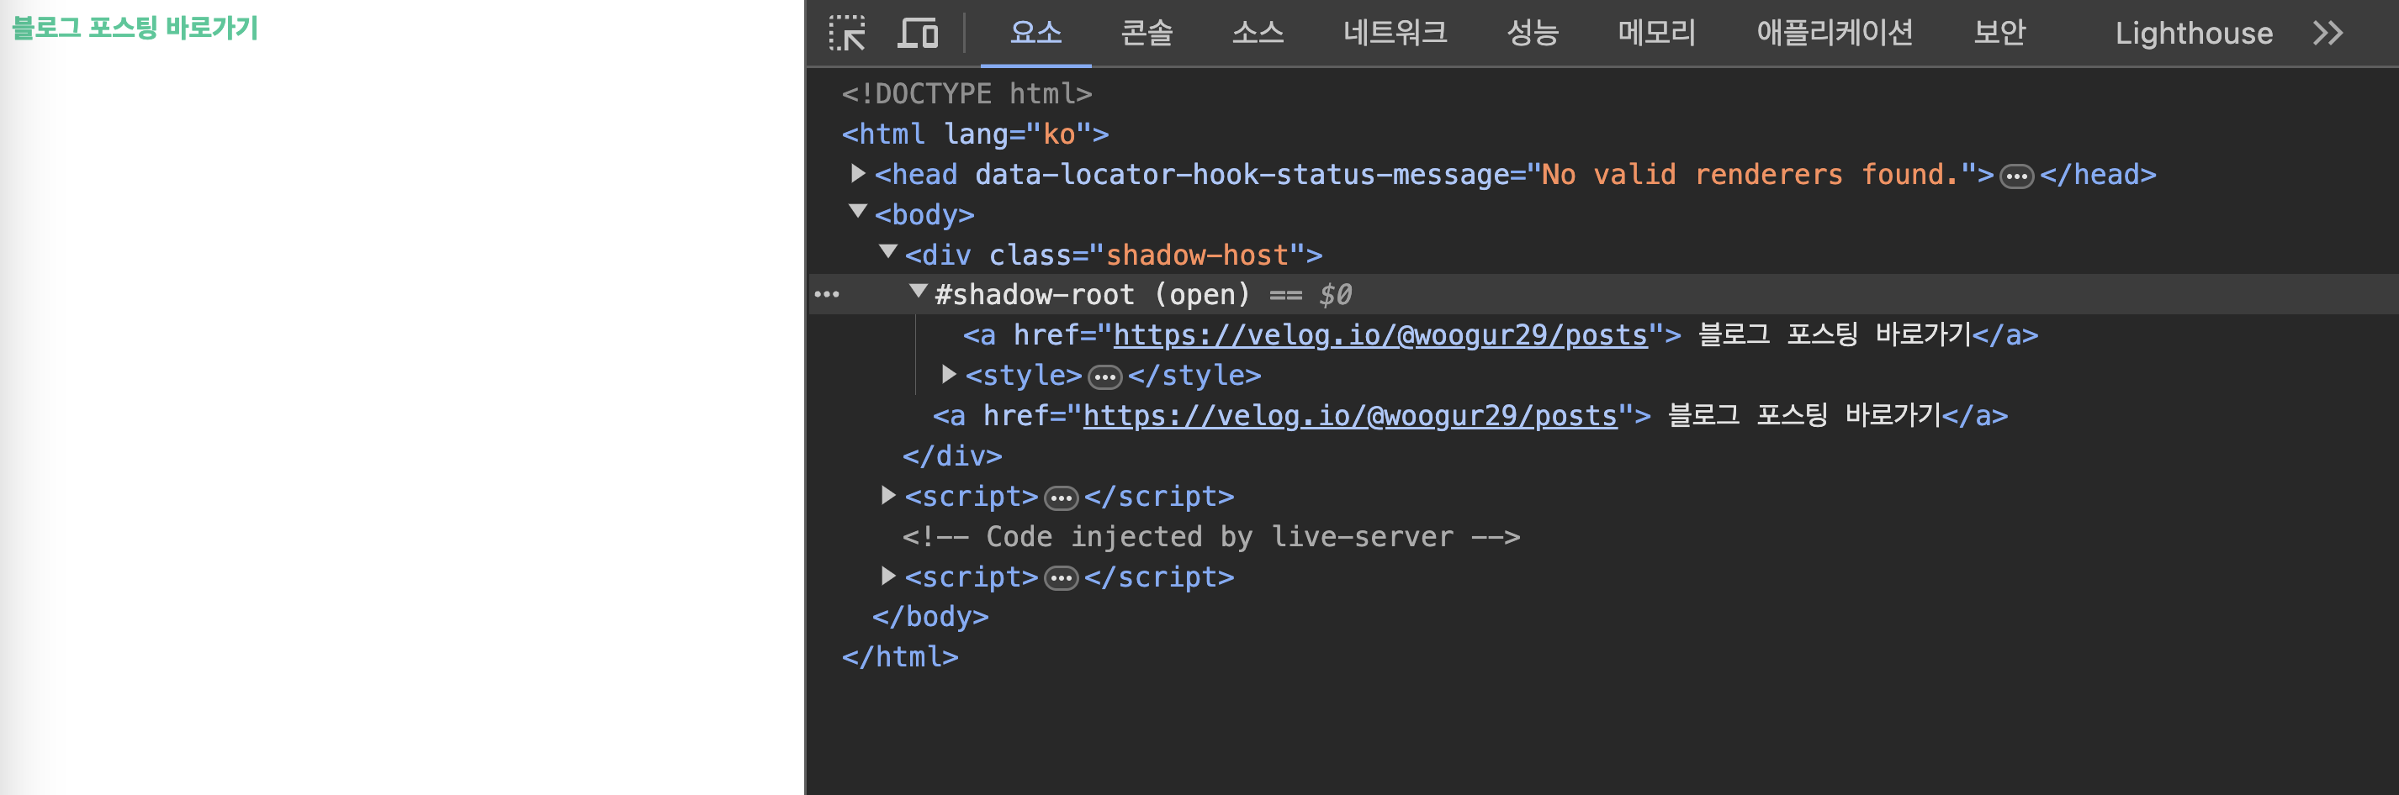The image size is (2399, 795).
Task: Activate the inspect element picker icon
Action: click(846, 33)
